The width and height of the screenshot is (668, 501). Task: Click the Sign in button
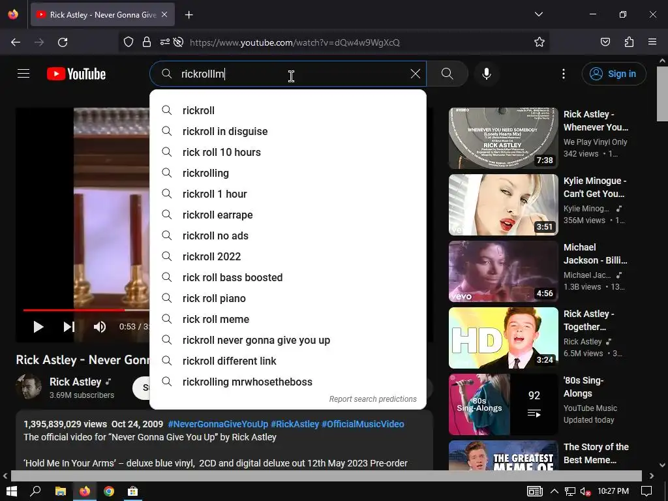[x=614, y=74]
